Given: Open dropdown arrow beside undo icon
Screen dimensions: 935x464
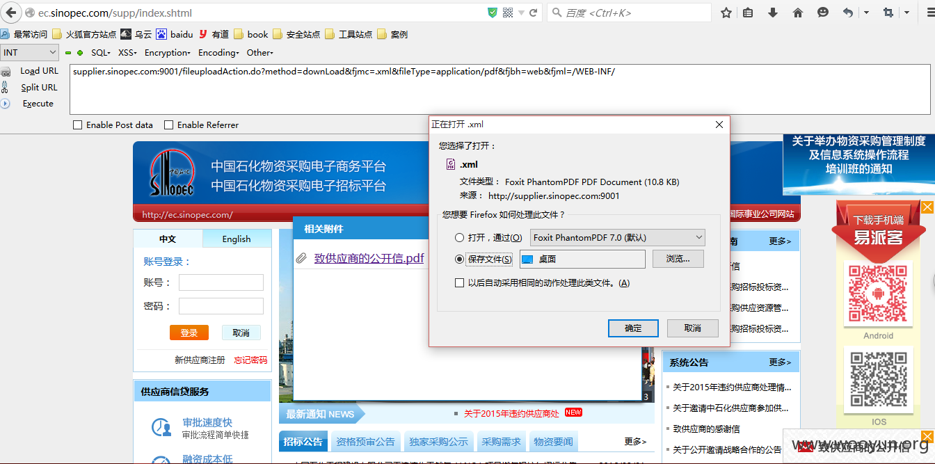Looking at the screenshot, I should point(866,13).
